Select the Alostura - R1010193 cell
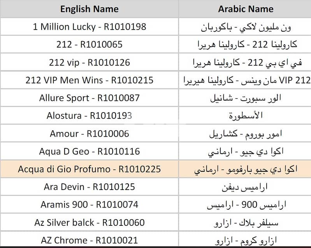The width and height of the screenshot is (311, 248). pos(89,116)
